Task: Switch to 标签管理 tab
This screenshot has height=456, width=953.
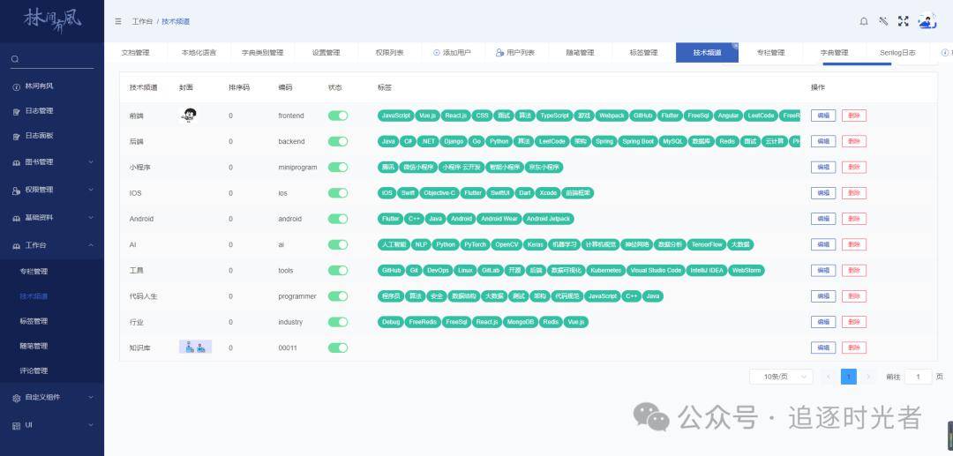Action: point(643,53)
